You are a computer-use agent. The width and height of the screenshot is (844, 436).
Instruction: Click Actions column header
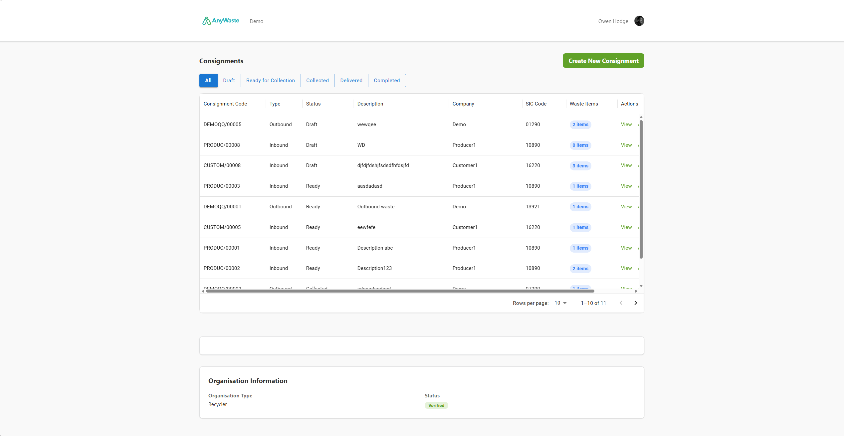click(x=629, y=104)
